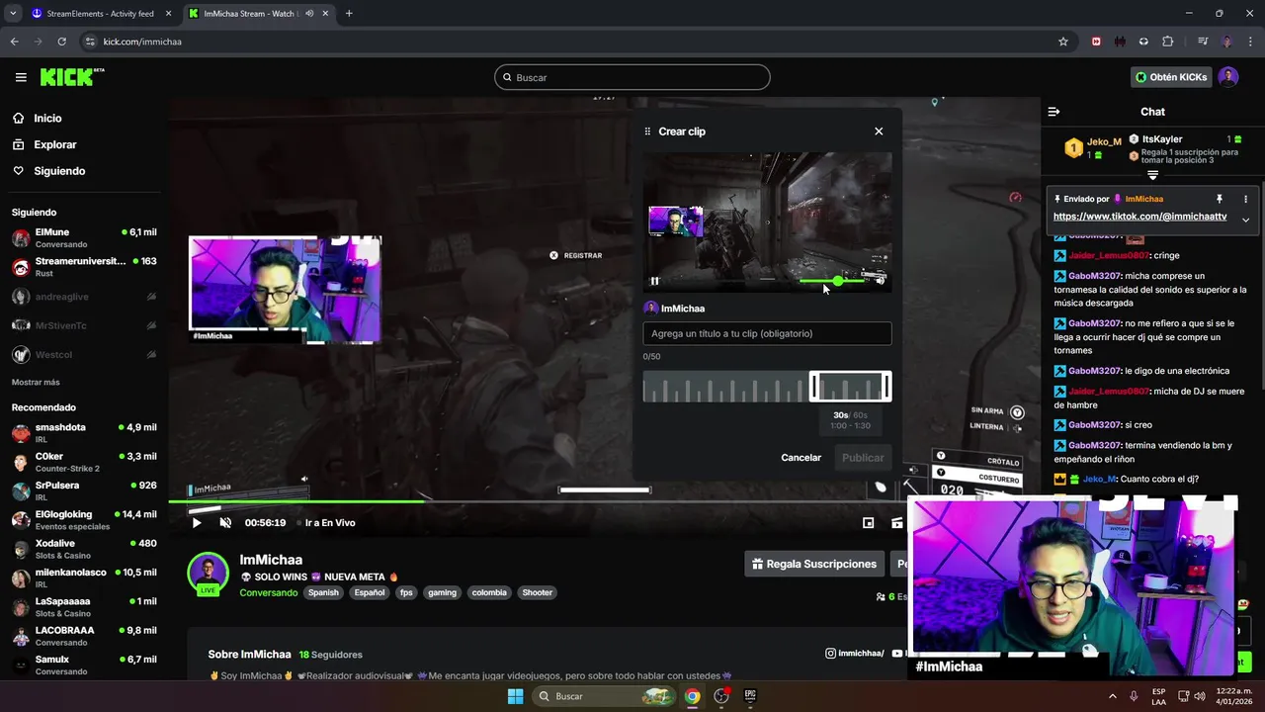This screenshot has width=1265, height=712.
Task: Click the stream progress bar
Action: 604,501
